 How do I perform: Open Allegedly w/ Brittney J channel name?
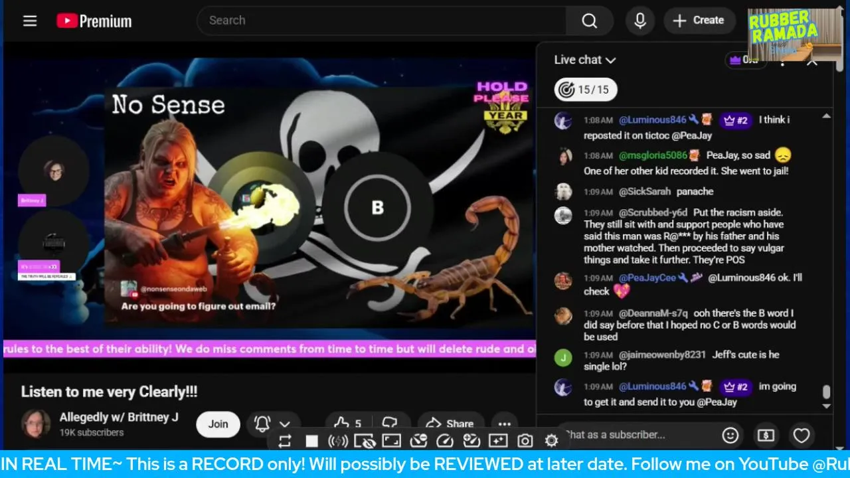coord(119,417)
